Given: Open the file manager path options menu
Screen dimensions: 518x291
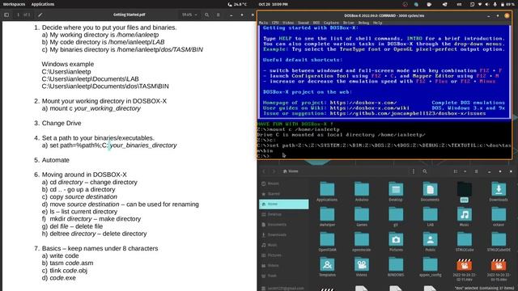Looking at the screenshot, I should [x=414, y=171].
